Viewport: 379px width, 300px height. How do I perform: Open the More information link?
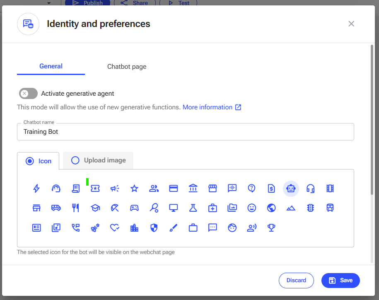click(212, 107)
